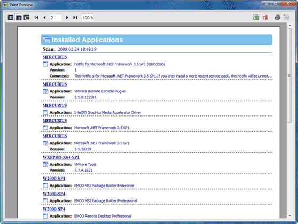The image size is (298, 224).
Task: Select text EMCO MSI Package Builder Professional
Action: click(x=106, y=201)
